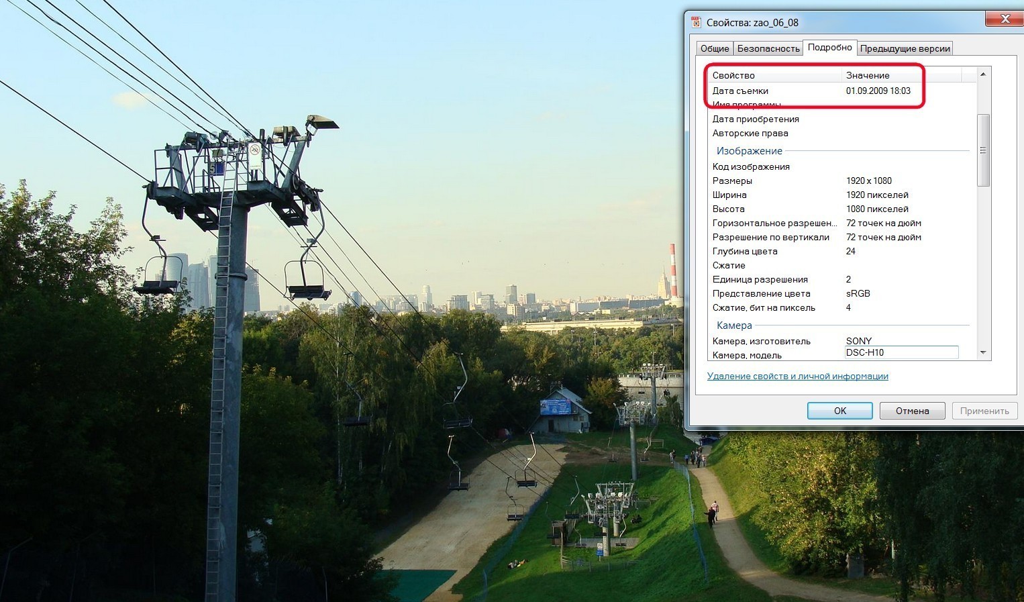Image resolution: width=1024 pixels, height=602 pixels.
Task: Click the scroll up arrow in properties list
Action: (983, 74)
